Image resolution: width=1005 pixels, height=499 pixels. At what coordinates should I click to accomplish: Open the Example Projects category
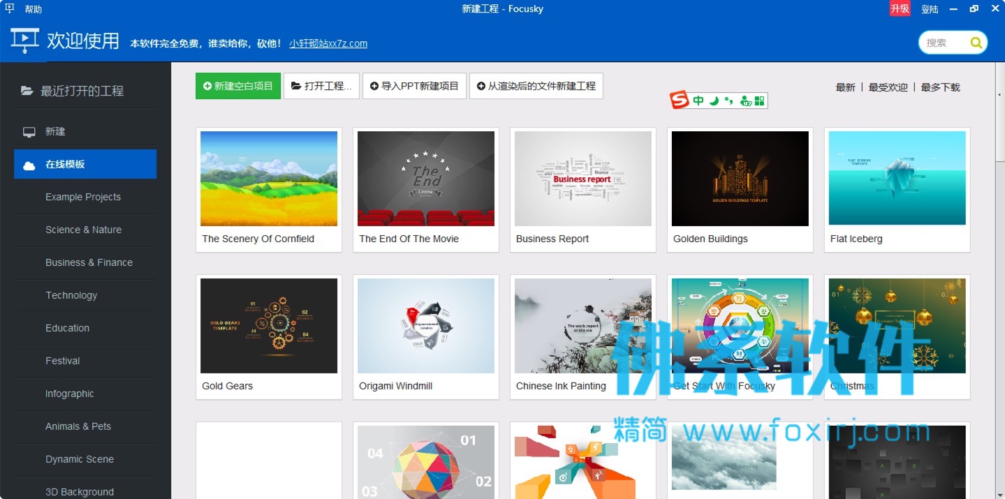click(x=83, y=197)
